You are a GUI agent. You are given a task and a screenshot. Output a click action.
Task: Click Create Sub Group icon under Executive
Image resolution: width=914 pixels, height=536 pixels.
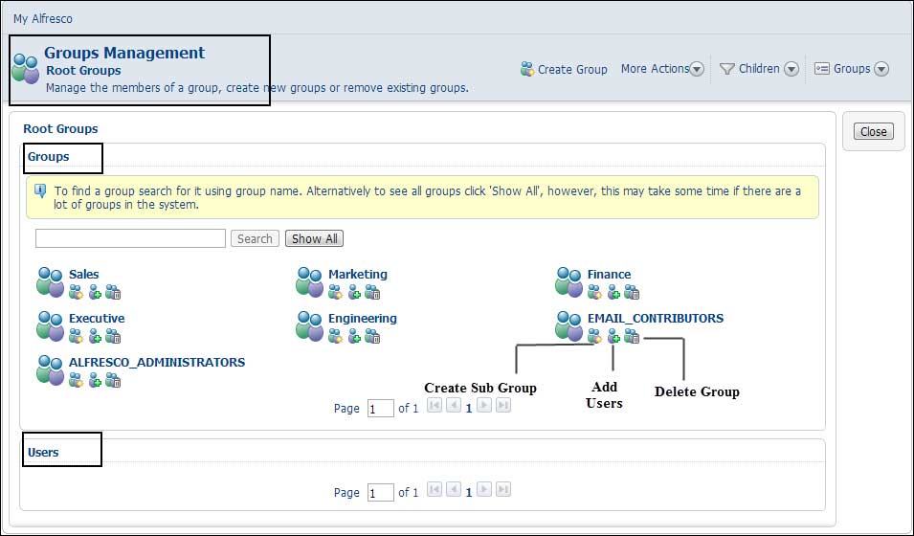[x=76, y=337]
